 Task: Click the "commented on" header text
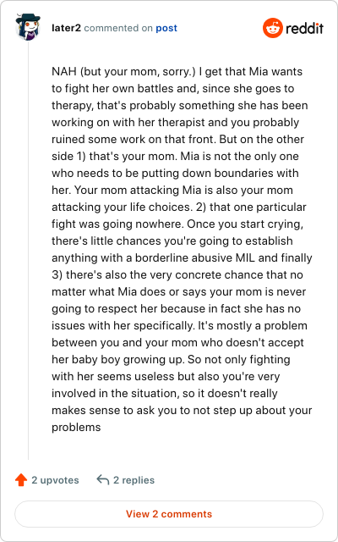pos(118,28)
